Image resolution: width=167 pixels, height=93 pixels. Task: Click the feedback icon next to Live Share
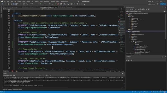158,4
